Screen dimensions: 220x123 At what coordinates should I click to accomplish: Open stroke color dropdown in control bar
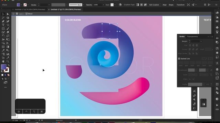click(28, 5)
